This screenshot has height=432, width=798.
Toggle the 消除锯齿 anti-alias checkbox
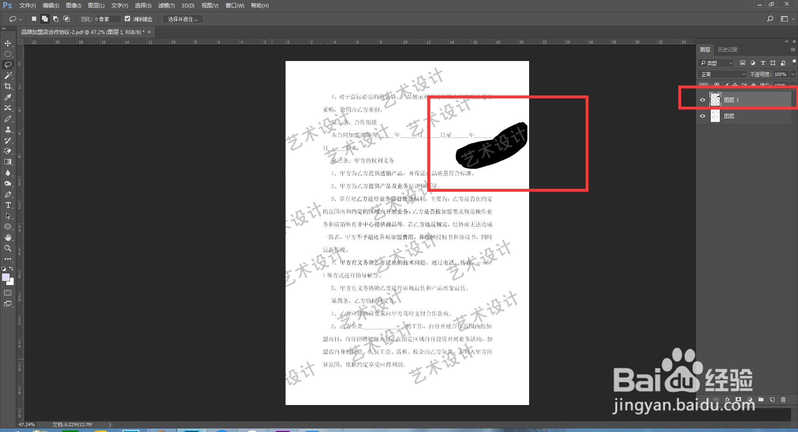coord(128,19)
